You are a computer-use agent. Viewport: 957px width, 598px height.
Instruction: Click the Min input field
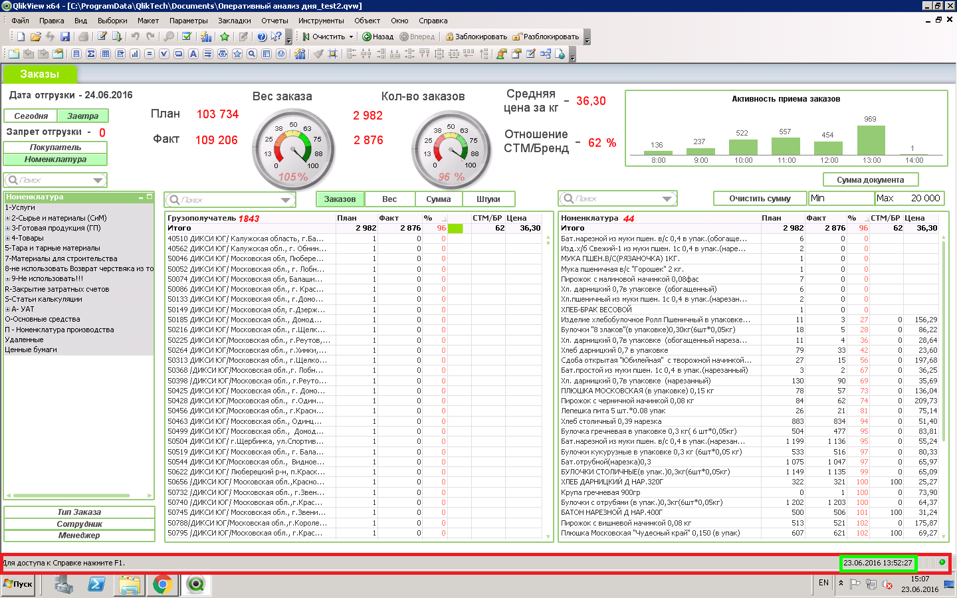pyautogui.click(x=841, y=199)
